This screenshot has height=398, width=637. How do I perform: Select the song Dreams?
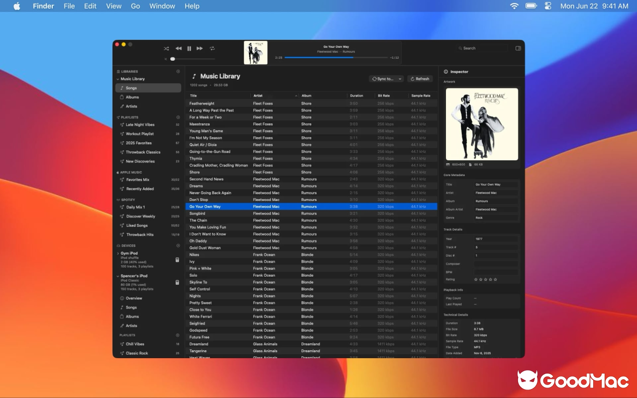point(312,186)
